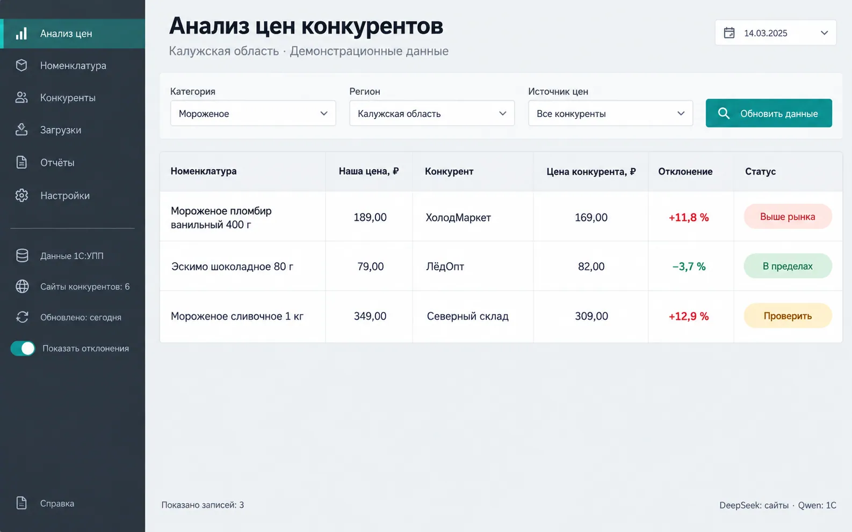Click the file icon beside Справка
Screen dimensions: 852x532
[x=21, y=503]
